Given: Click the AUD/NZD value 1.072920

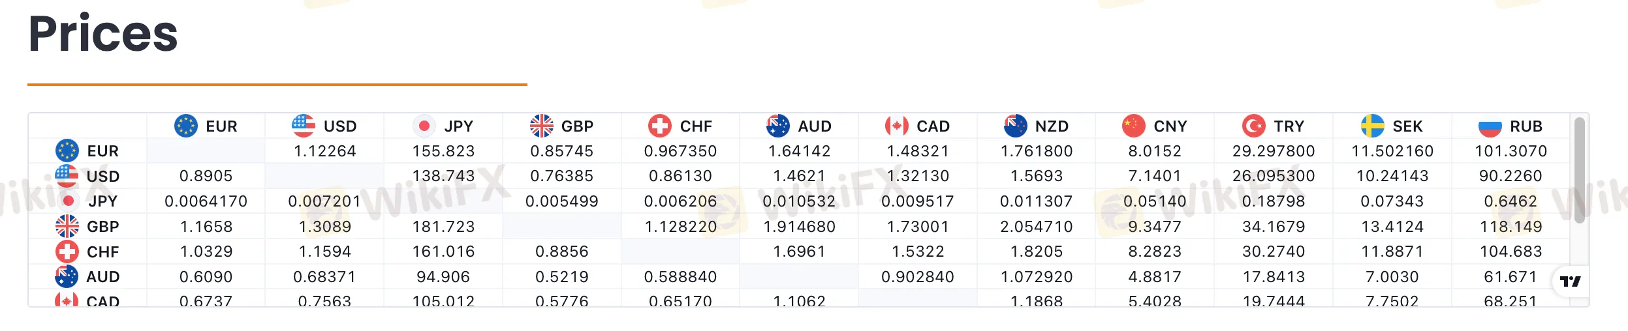Looking at the screenshot, I should [1037, 277].
